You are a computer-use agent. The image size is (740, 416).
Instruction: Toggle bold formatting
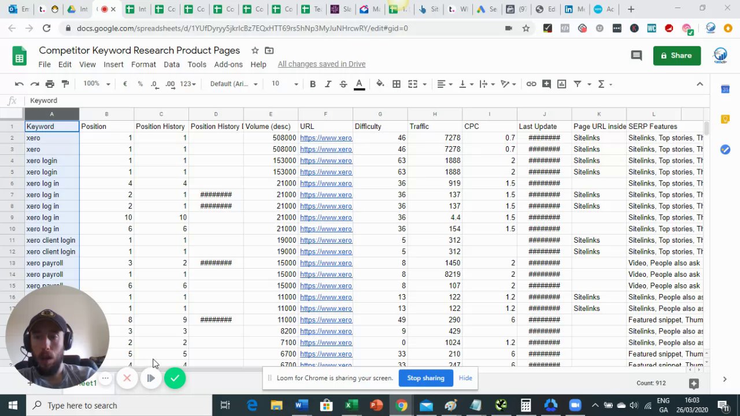[313, 84]
